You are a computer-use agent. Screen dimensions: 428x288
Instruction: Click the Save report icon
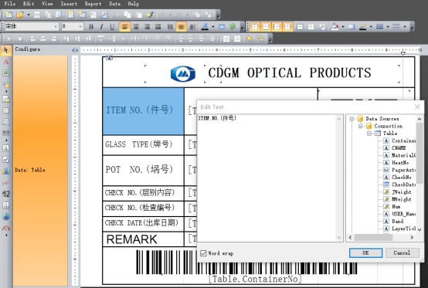coord(37,15)
